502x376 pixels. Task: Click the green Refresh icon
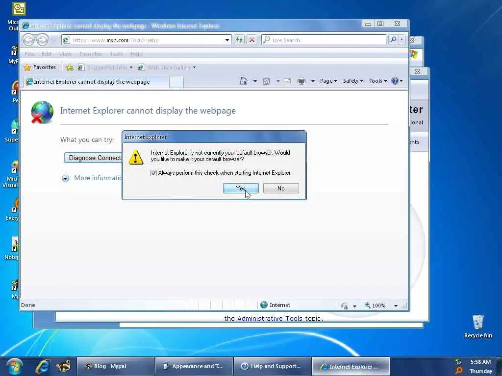(x=239, y=40)
